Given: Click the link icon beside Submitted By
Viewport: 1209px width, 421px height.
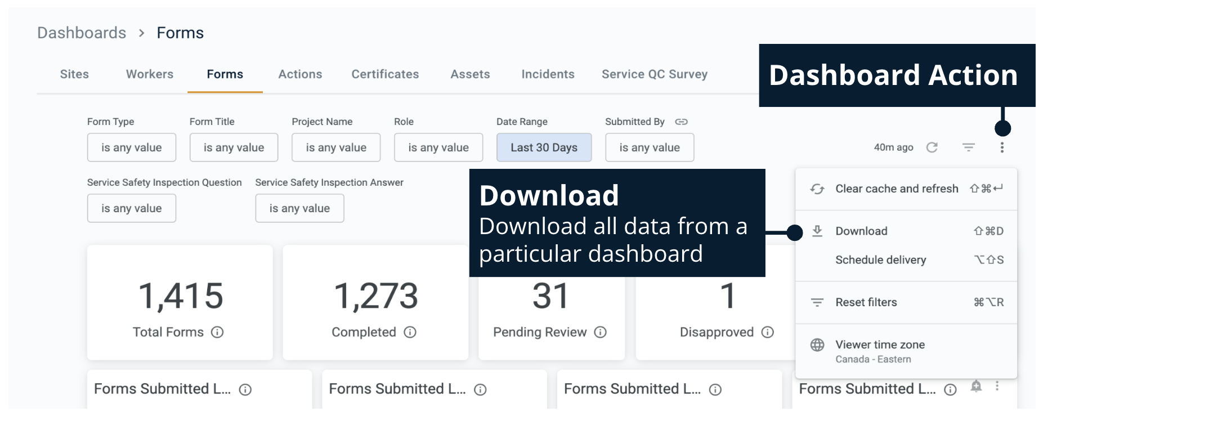Looking at the screenshot, I should point(681,122).
